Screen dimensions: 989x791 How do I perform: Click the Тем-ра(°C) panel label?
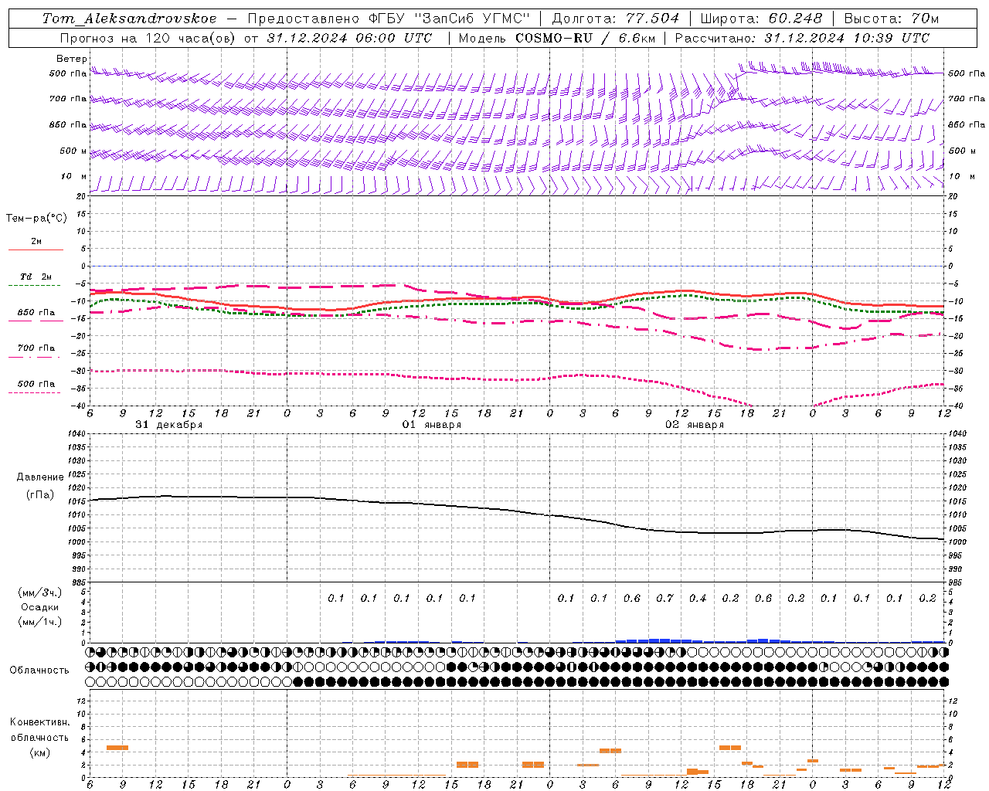point(36,219)
